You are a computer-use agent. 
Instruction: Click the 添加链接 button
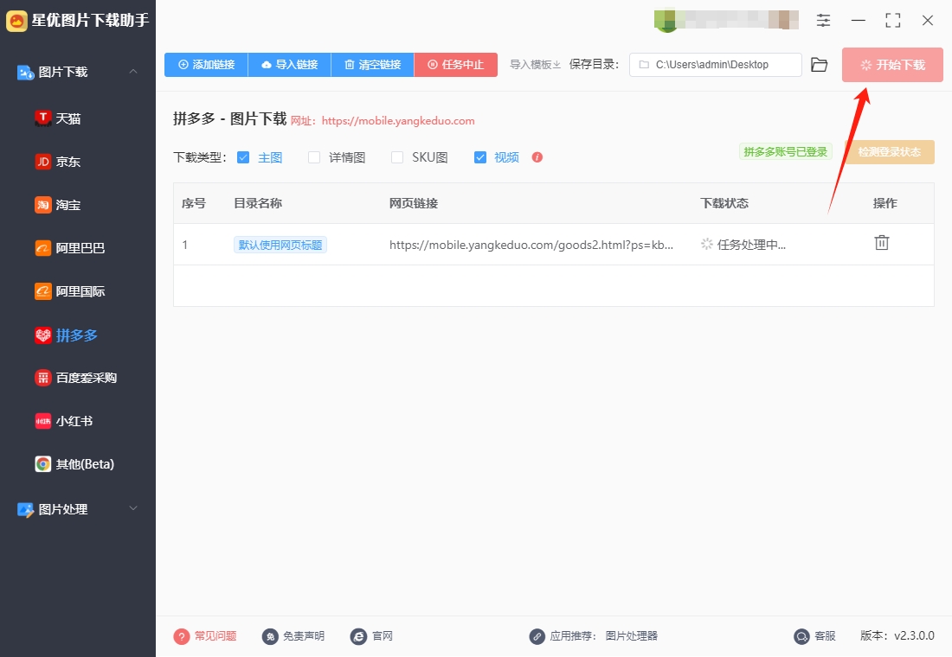pos(206,64)
